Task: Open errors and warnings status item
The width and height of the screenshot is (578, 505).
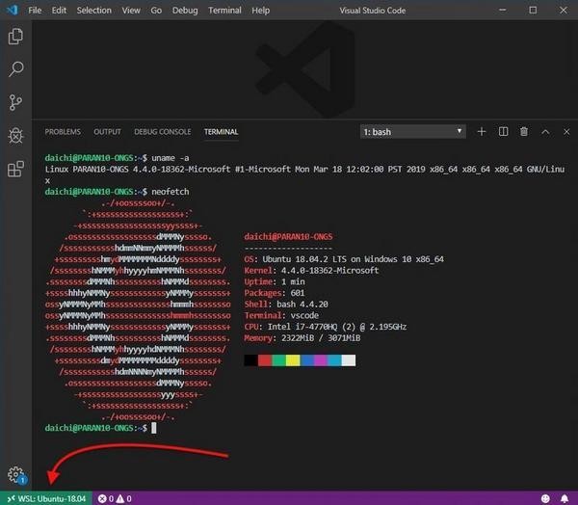Action: [x=115, y=498]
